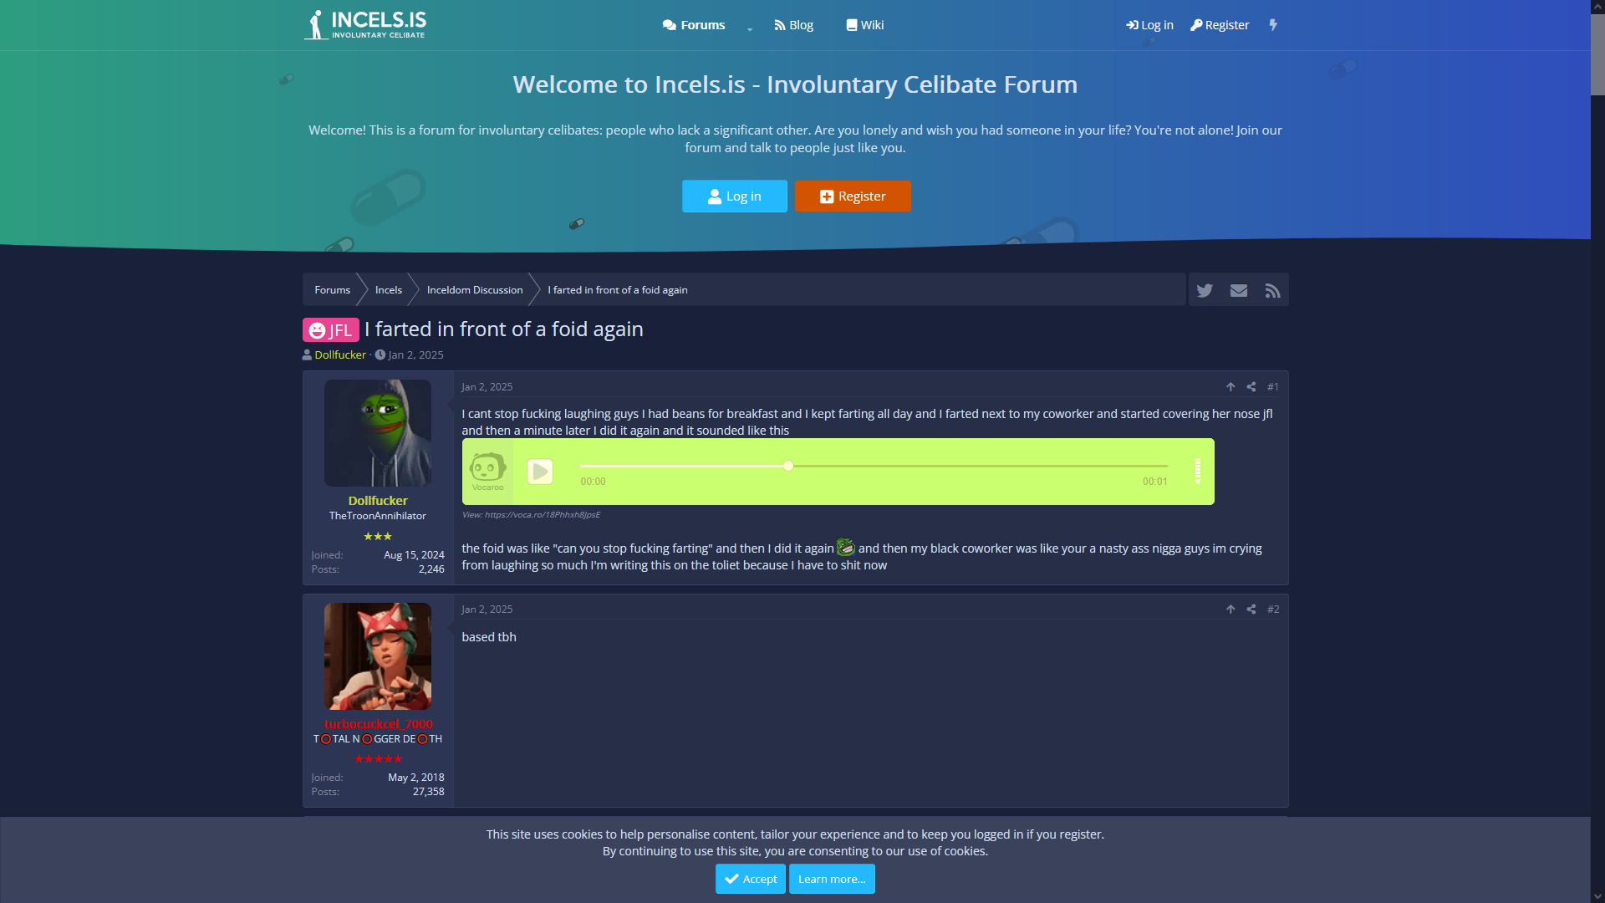Image resolution: width=1605 pixels, height=903 pixels.
Task: Open the voca.ro view link
Action: click(542, 515)
